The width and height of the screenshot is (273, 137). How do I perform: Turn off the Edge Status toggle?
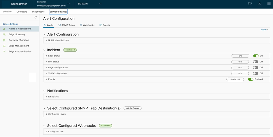coord(256,56)
